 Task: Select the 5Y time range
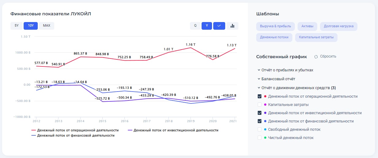coord(17,26)
